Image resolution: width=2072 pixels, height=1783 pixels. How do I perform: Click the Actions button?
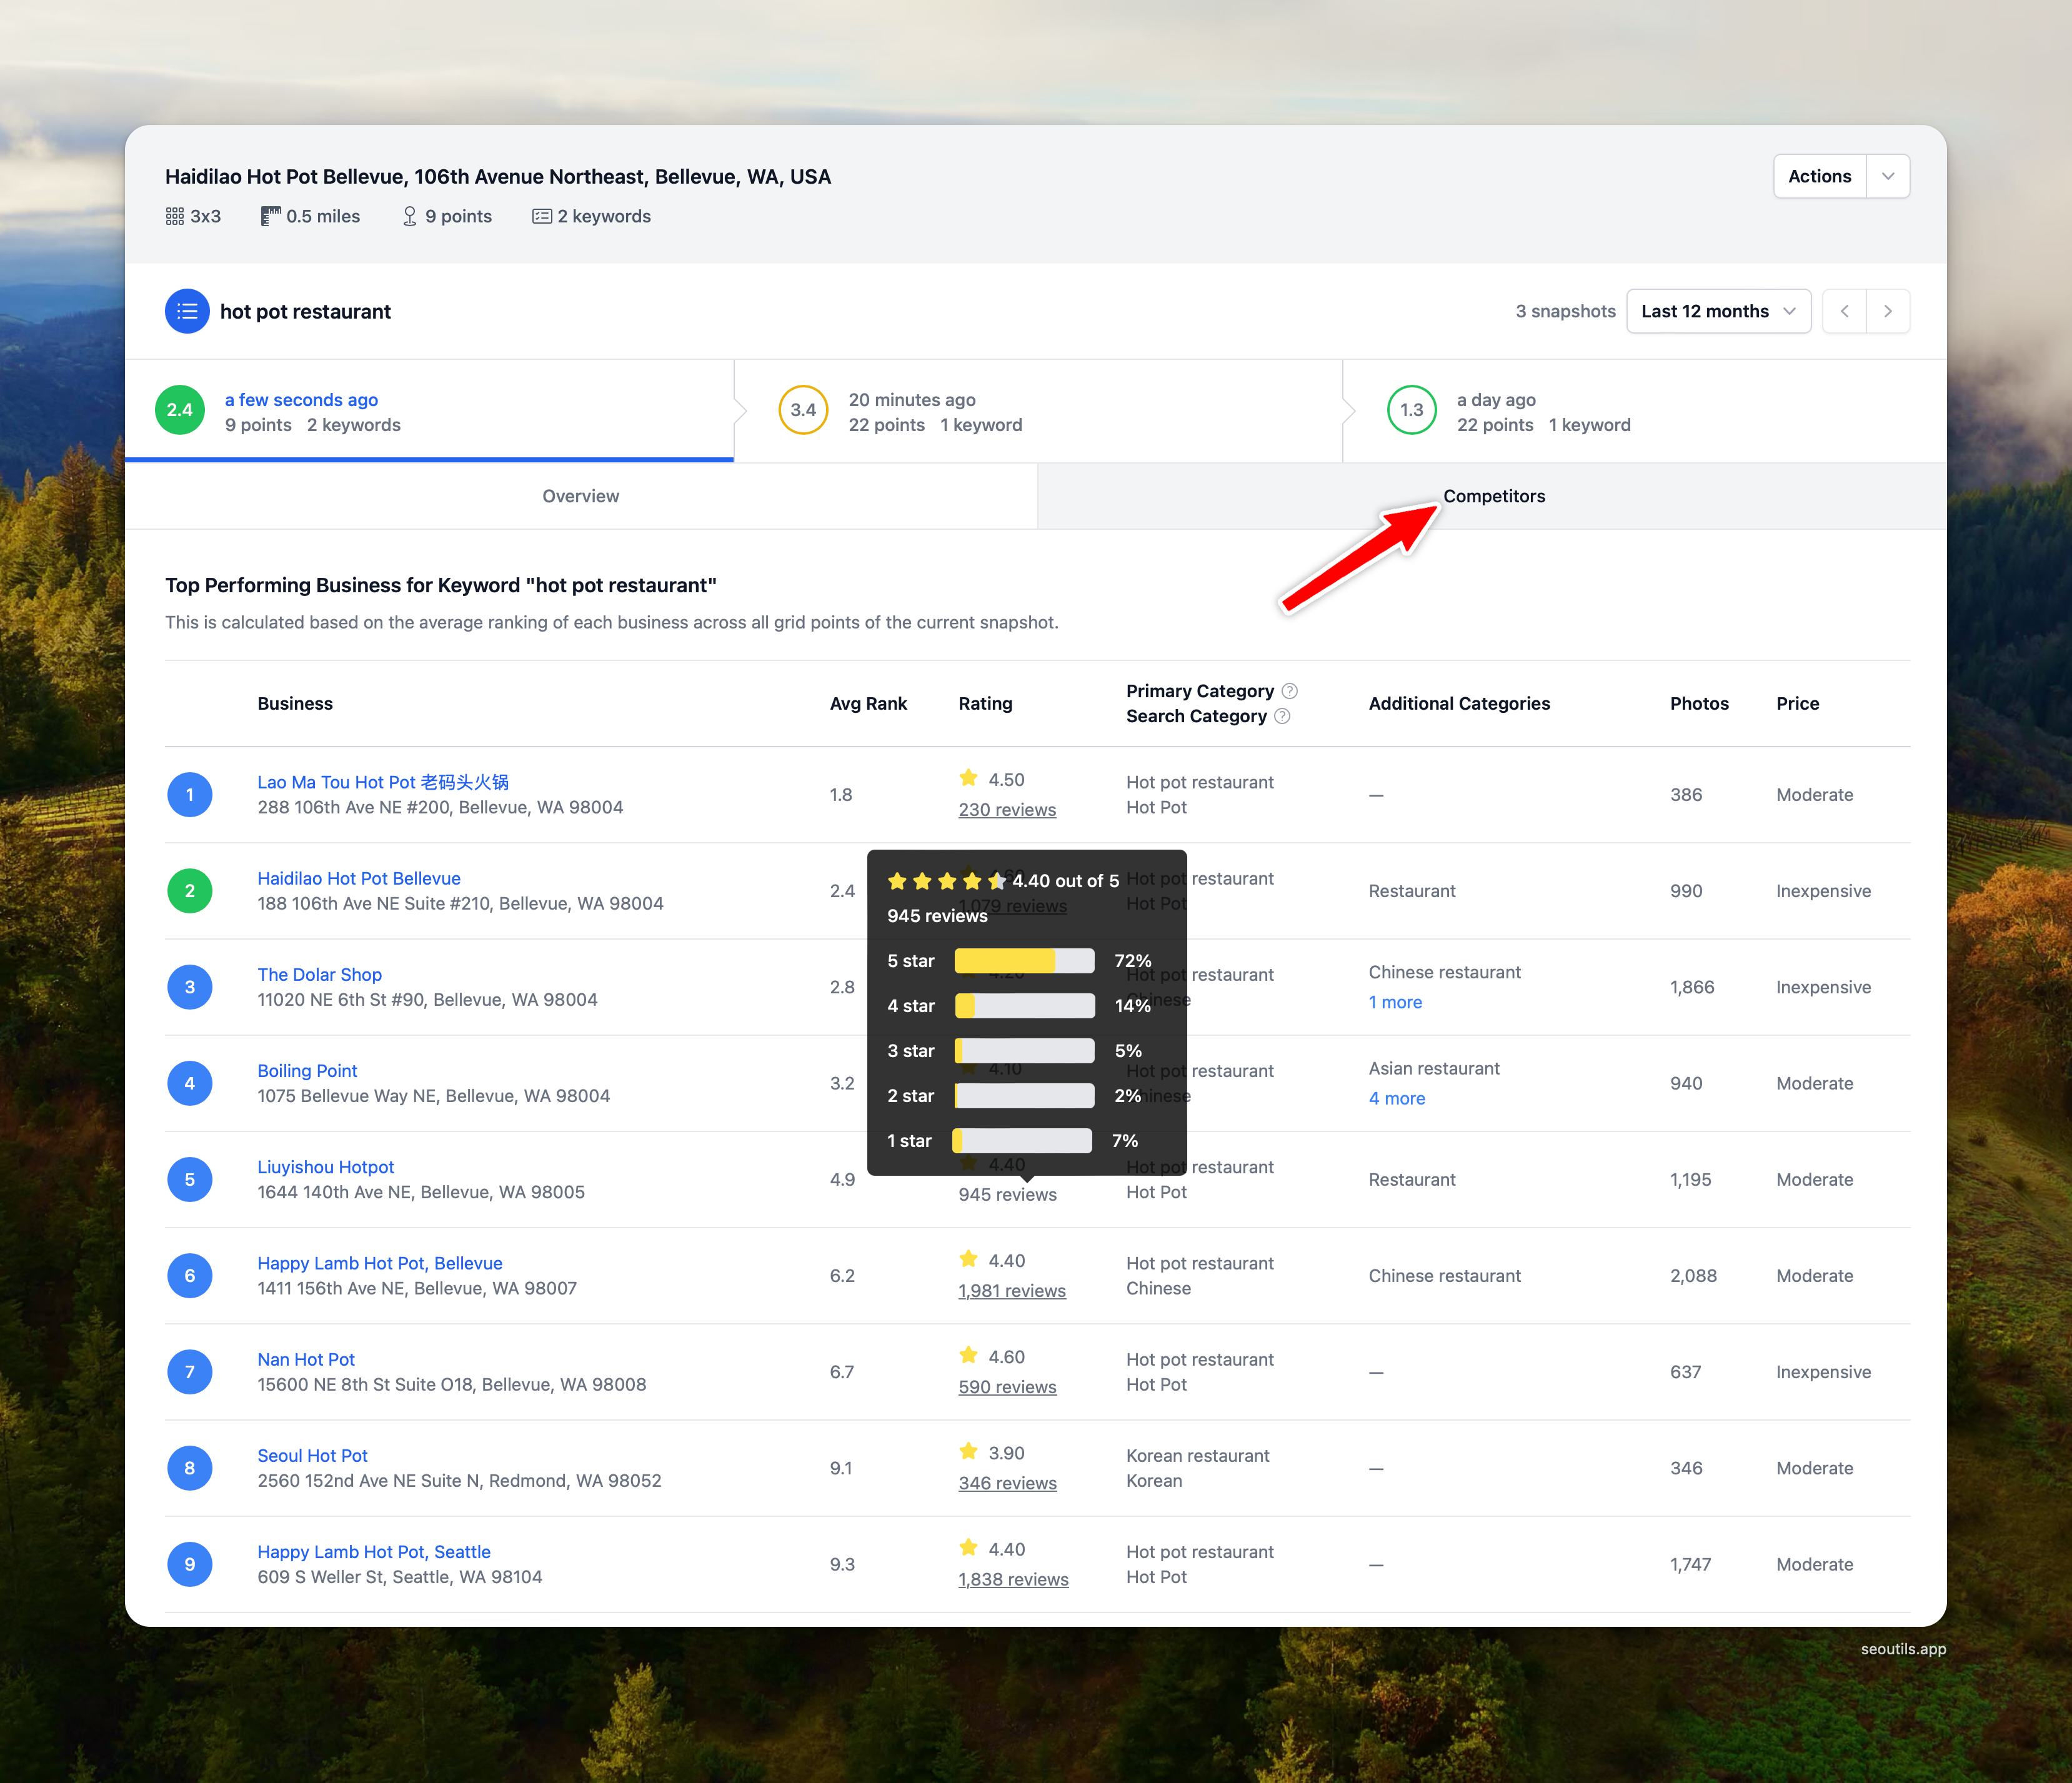coord(1819,176)
